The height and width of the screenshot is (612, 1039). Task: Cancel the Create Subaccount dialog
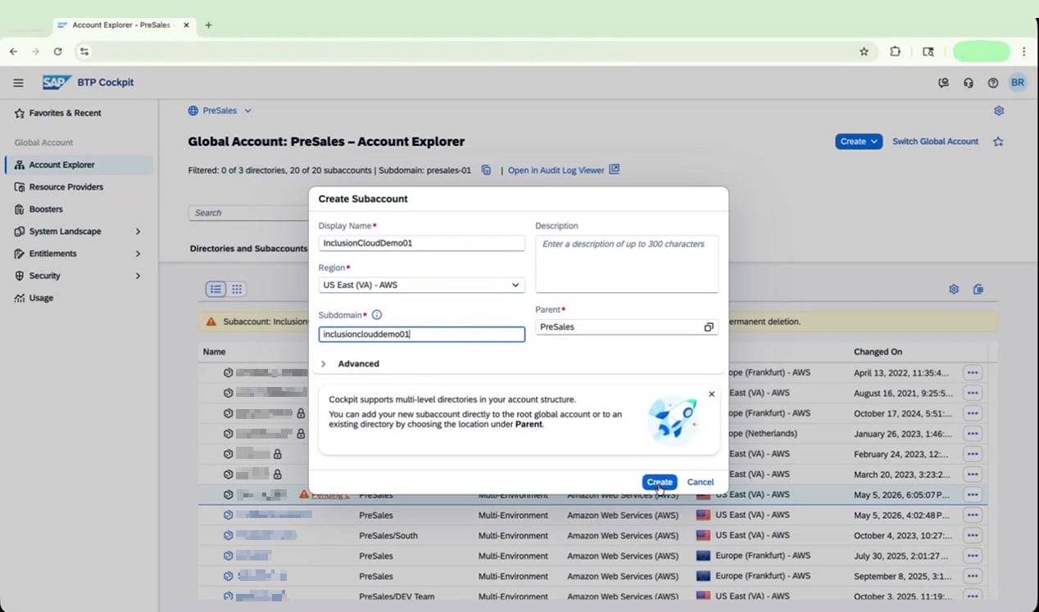point(700,482)
